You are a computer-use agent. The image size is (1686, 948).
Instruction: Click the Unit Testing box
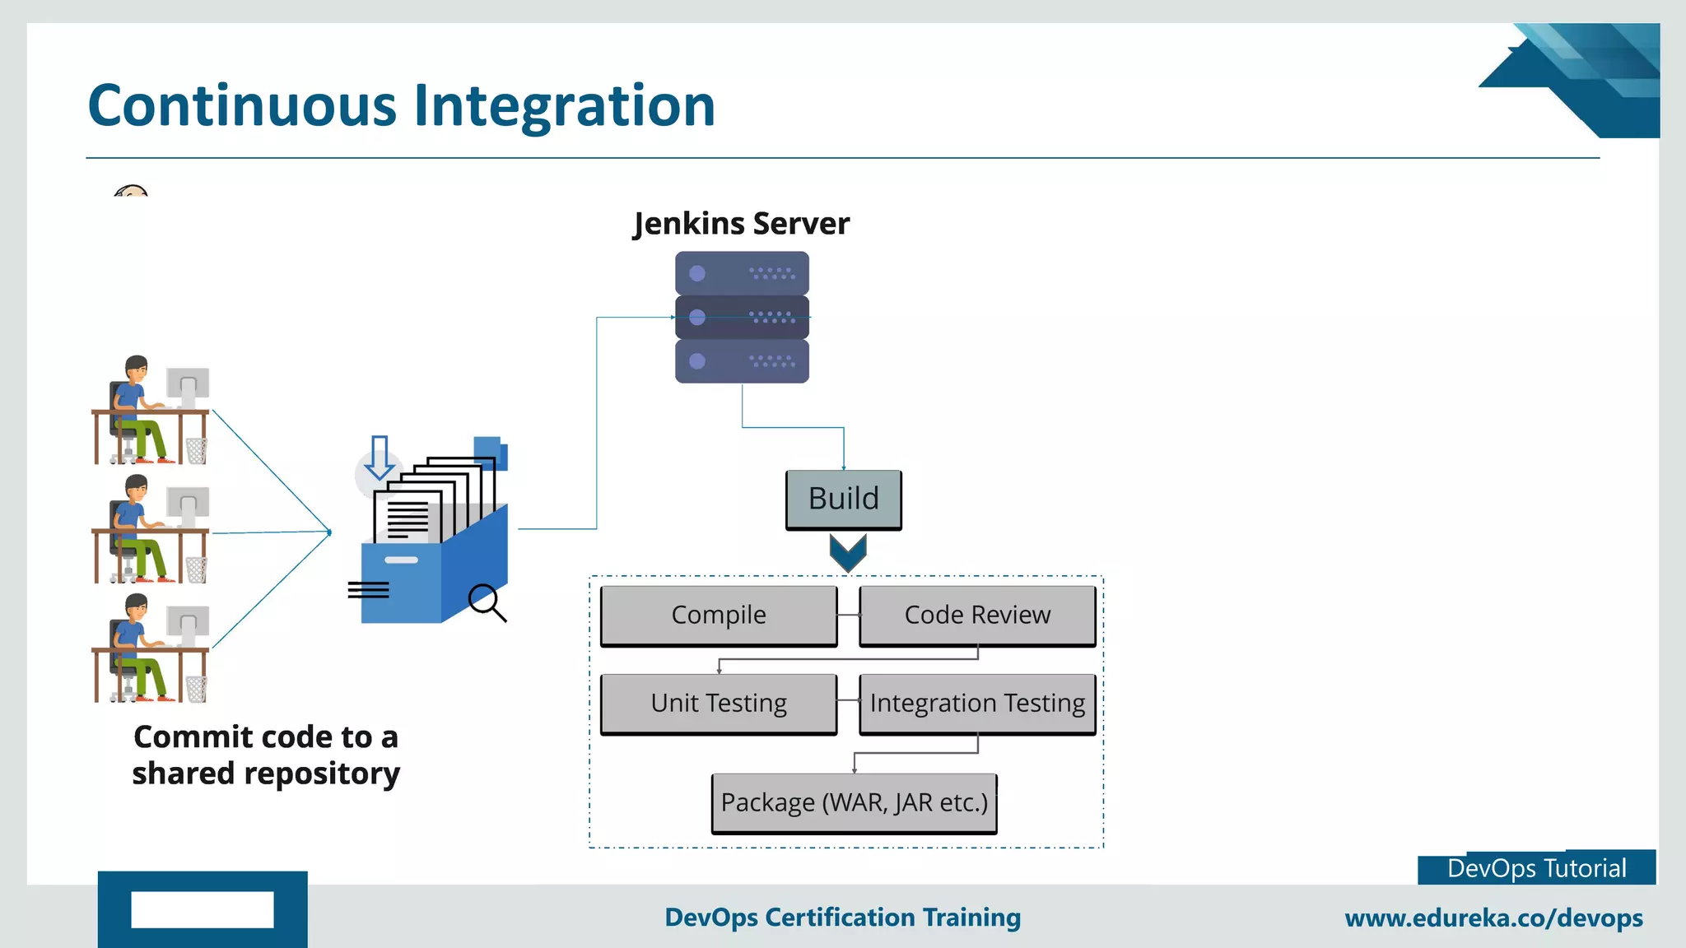tap(719, 704)
